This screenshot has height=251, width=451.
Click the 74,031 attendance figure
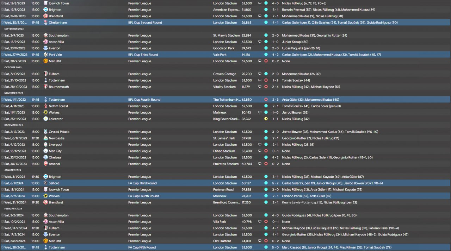pyautogui.click(x=247, y=241)
